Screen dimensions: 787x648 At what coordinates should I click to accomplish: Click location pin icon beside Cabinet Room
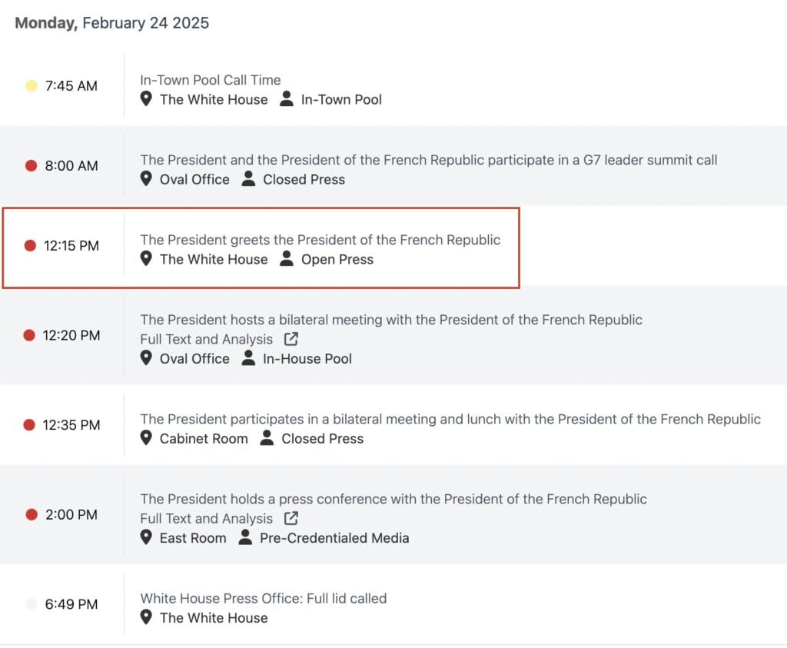click(x=146, y=437)
